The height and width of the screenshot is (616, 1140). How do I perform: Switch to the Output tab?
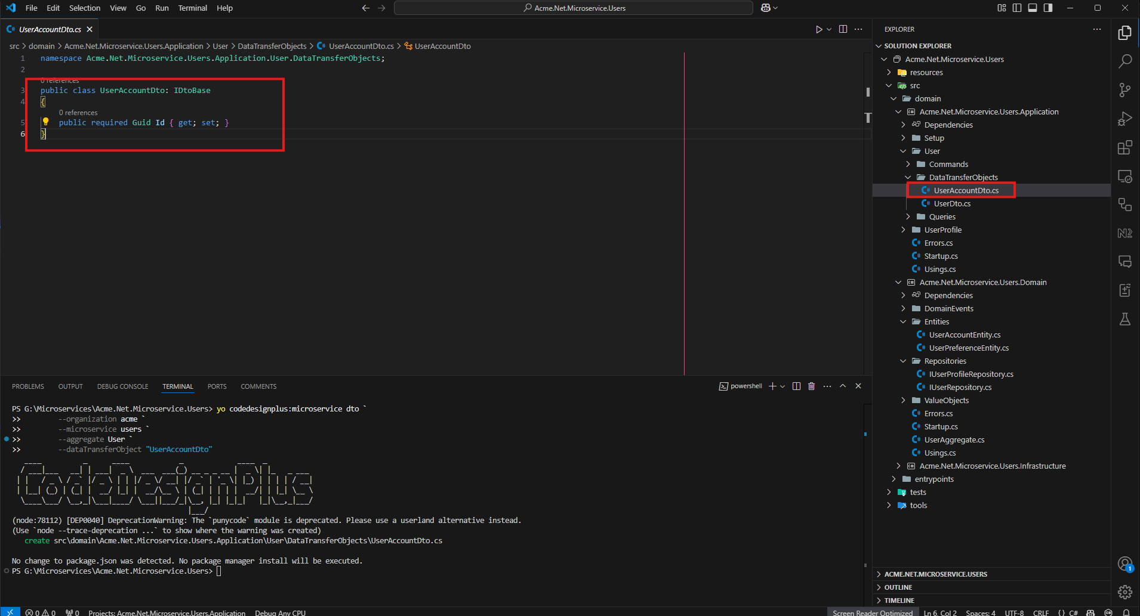[x=70, y=386]
